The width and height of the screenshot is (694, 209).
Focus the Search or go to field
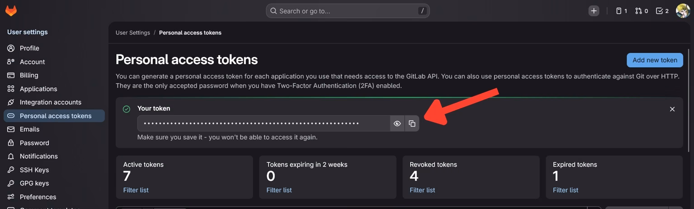click(347, 11)
